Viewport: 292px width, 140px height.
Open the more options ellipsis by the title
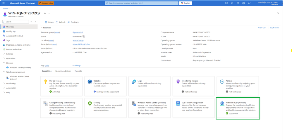(49, 13)
